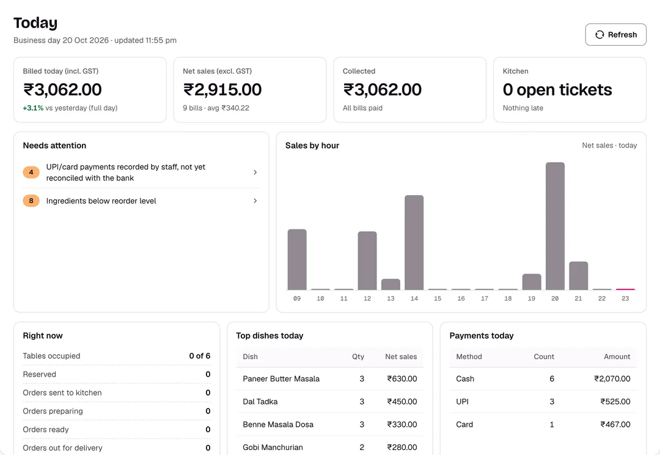The width and height of the screenshot is (660, 455).
Task: Expand chevron beside Ingredients below reorder level
Action: point(255,201)
